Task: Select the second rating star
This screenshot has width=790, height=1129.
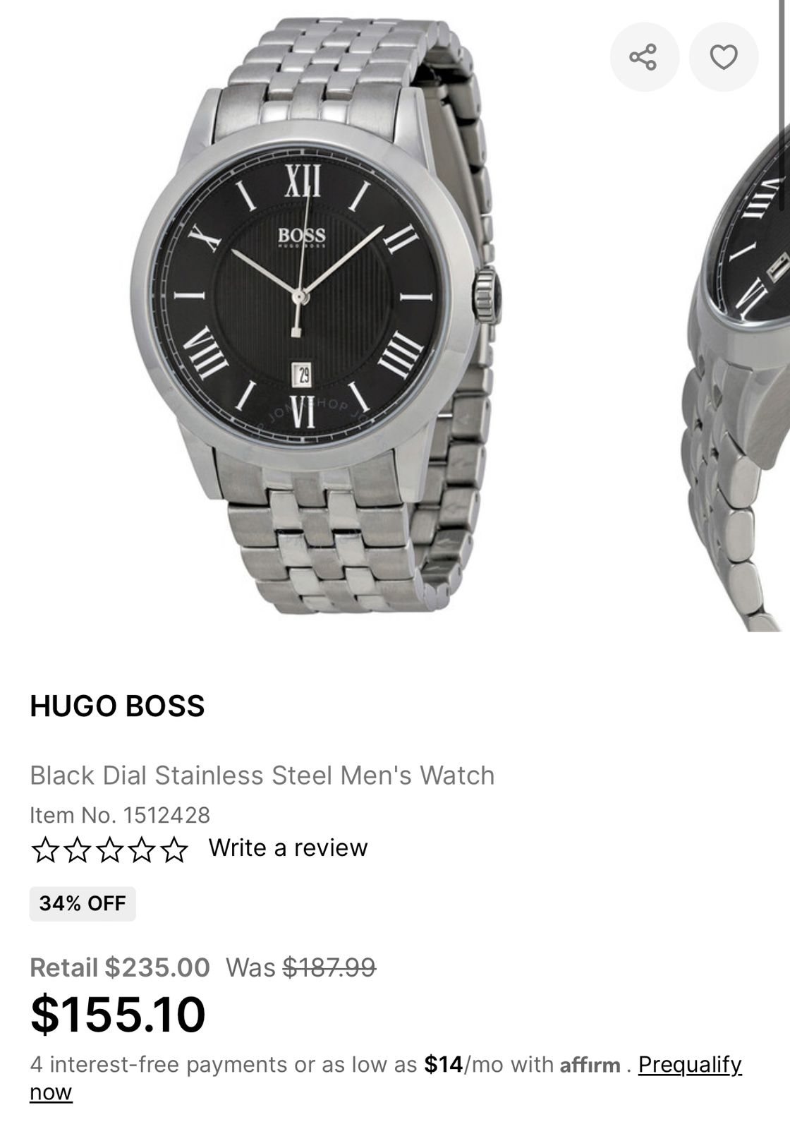Action: pos(78,850)
